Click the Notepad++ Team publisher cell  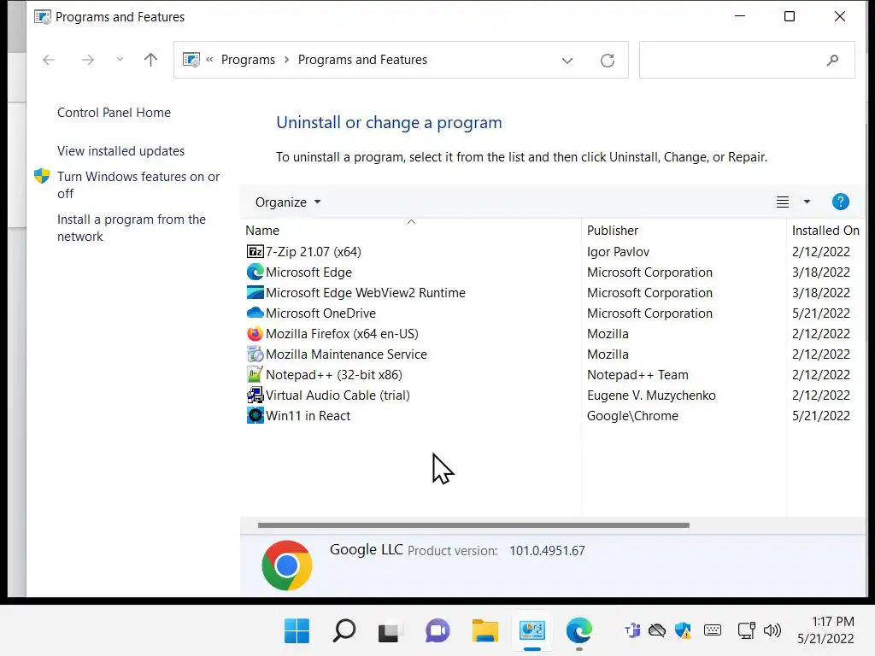pyautogui.click(x=637, y=375)
